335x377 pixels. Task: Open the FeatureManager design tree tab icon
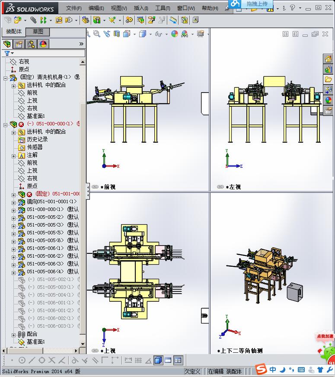pyautogui.click(x=7, y=44)
